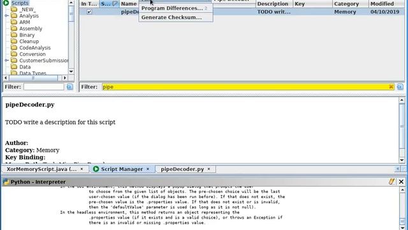Click the script tree scroll-up arrow
Viewport: 408px width, 230px height.
[x=71, y=3]
